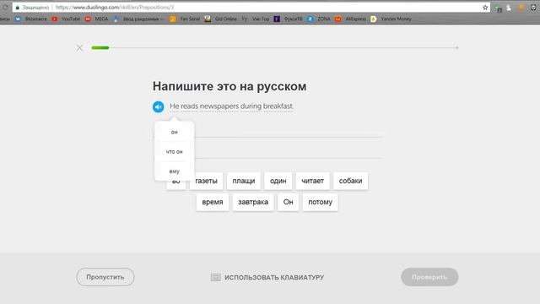Open the MEGA bookmark

pos(96,19)
